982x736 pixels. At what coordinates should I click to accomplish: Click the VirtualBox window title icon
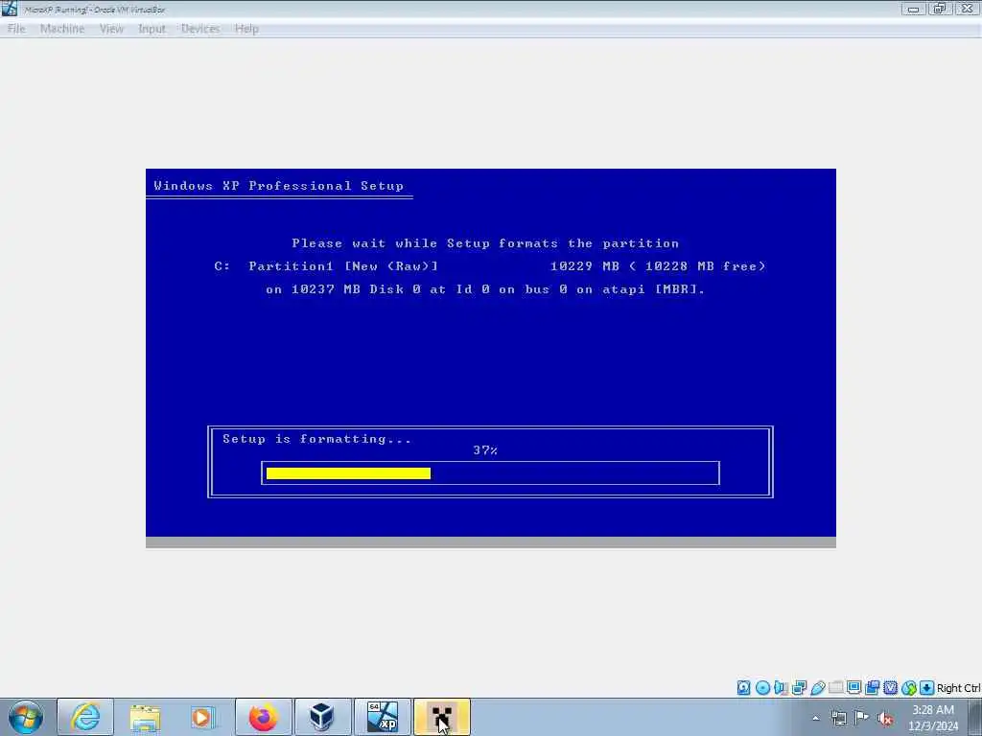(x=10, y=9)
